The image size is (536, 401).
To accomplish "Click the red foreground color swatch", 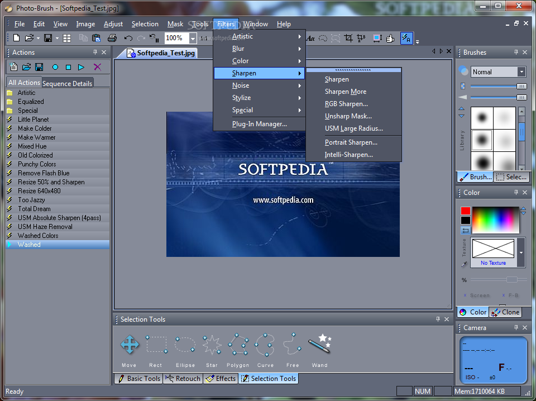I will pos(465,211).
